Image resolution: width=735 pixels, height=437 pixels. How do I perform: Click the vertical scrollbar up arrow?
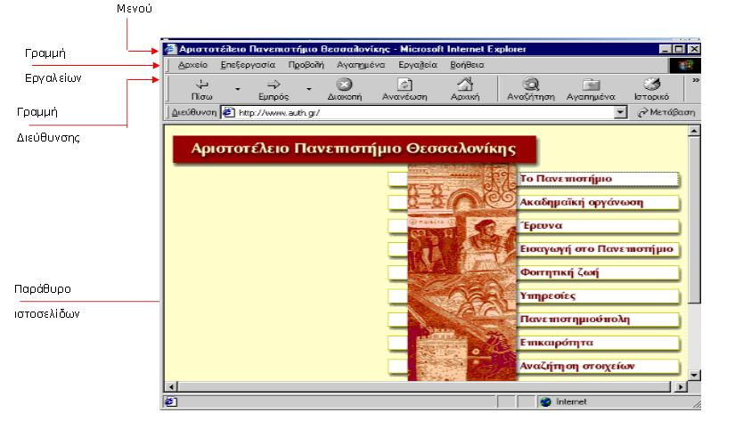pos(694,131)
